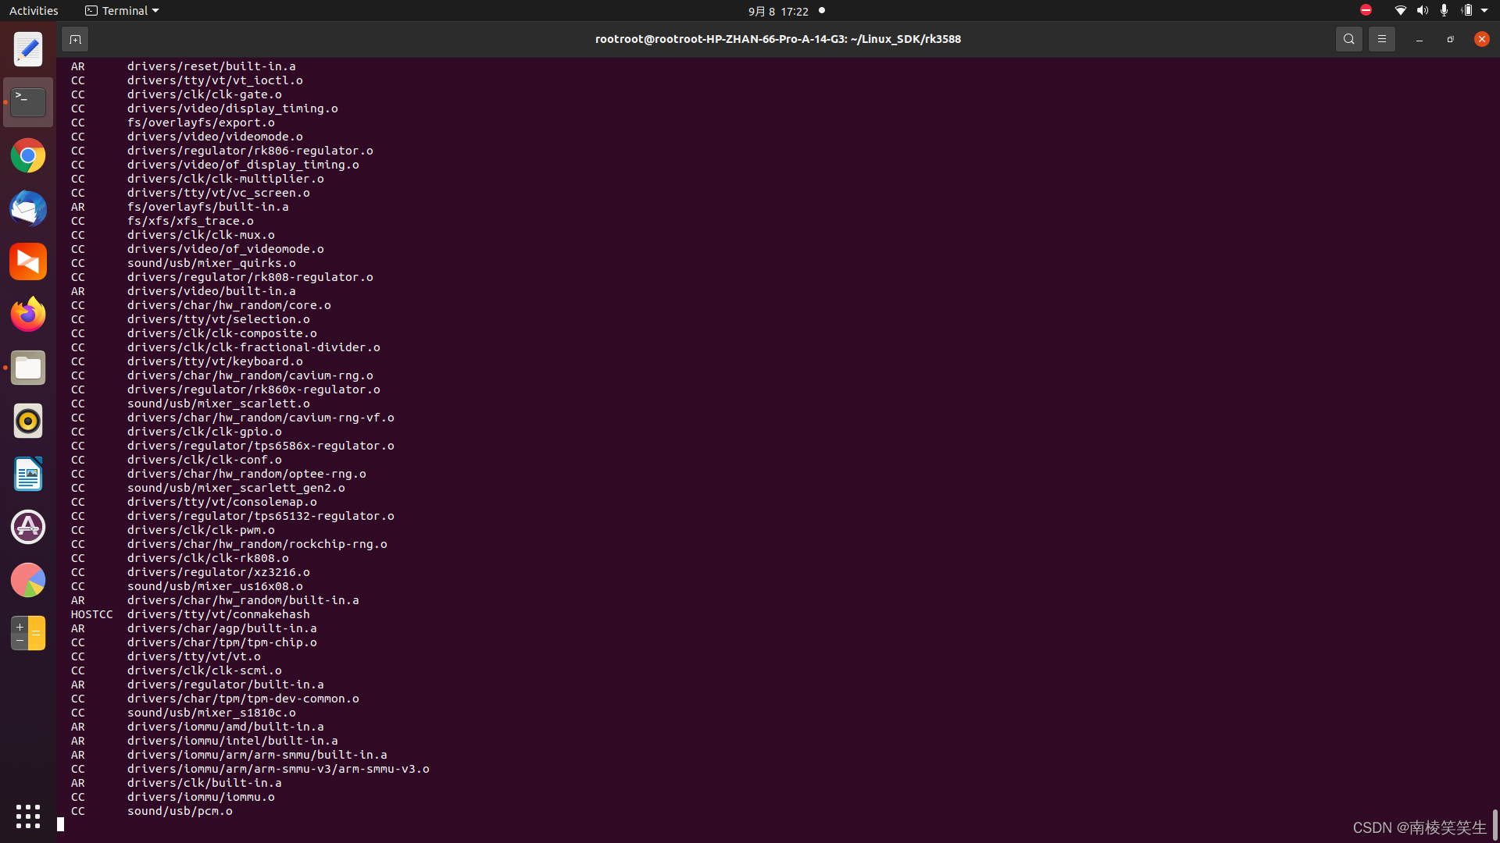Launch Firefox from the dock
The height and width of the screenshot is (843, 1500).
[x=28, y=315]
